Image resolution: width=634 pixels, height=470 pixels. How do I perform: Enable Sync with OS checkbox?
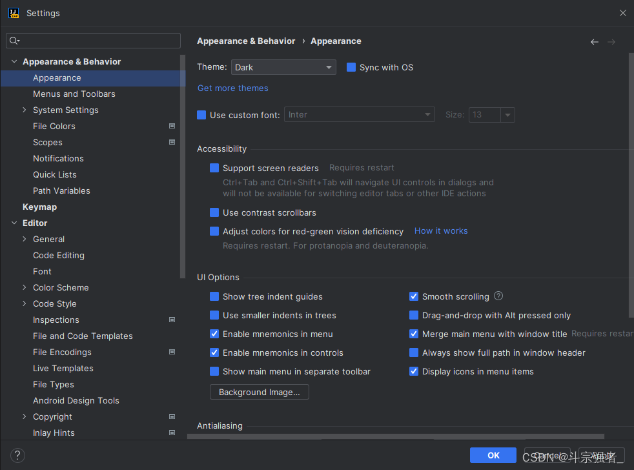[x=351, y=67]
